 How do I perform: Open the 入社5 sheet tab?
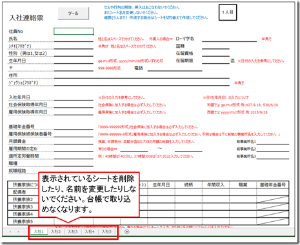[x=106, y=231]
